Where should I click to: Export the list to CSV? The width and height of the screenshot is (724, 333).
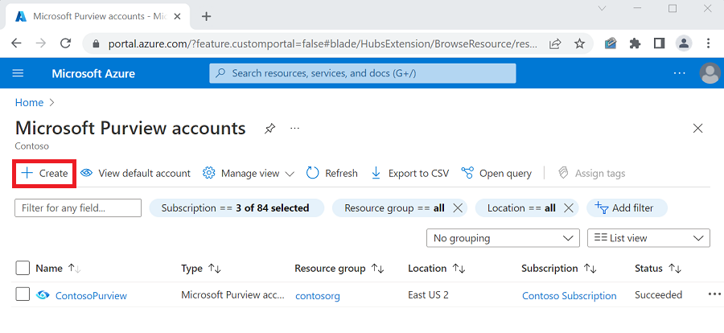click(410, 174)
